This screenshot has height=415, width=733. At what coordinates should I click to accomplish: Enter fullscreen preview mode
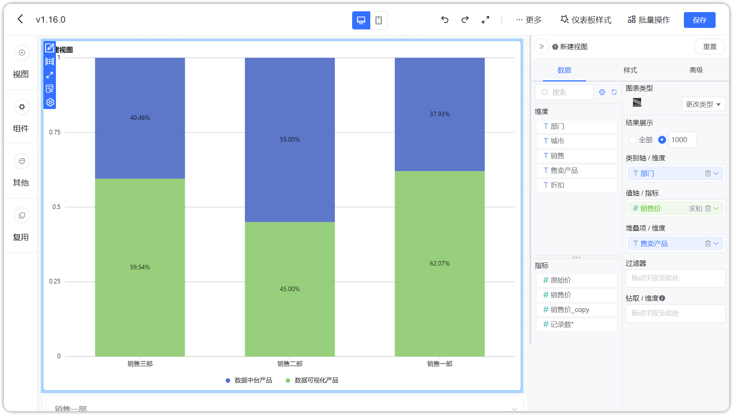[x=486, y=20]
